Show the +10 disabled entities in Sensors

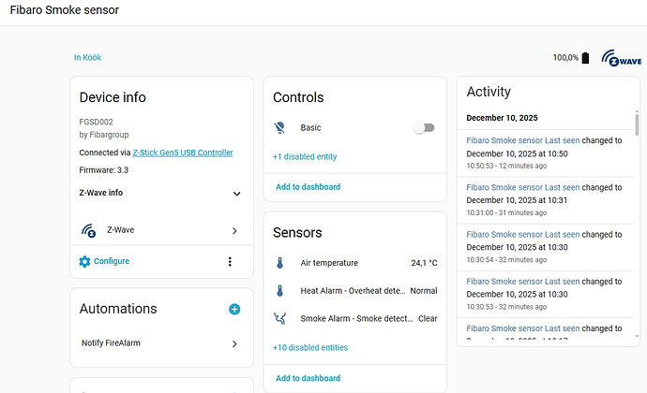pyautogui.click(x=310, y=347)
